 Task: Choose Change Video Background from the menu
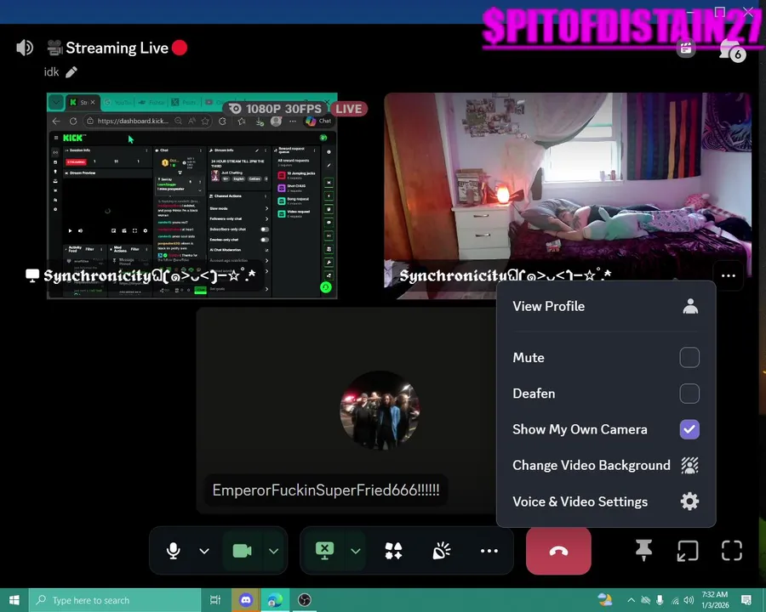tap(606, 465)
